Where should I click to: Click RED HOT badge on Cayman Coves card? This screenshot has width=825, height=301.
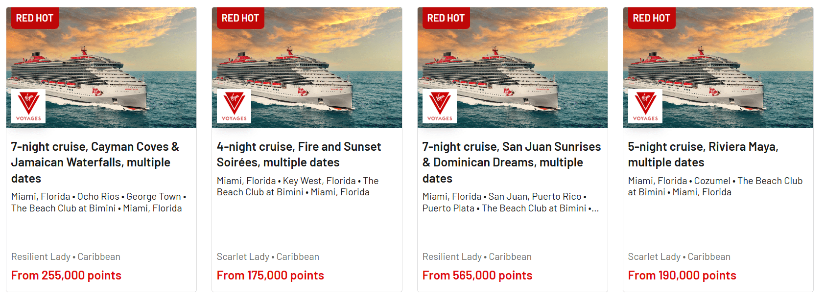click(35, 18)
